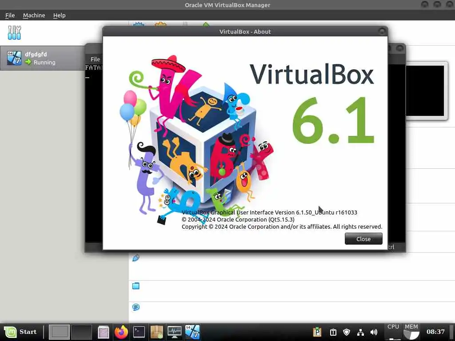Click the green Running arrow icon
Viewport: 455px width, 341px height.
28,62
